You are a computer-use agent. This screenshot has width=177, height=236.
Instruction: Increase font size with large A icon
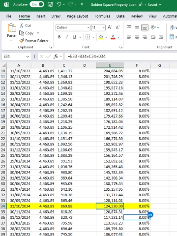(x=110, y=28)
